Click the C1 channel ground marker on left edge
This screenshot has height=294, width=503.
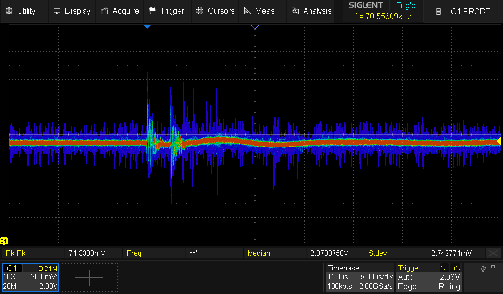click(4, 241)
